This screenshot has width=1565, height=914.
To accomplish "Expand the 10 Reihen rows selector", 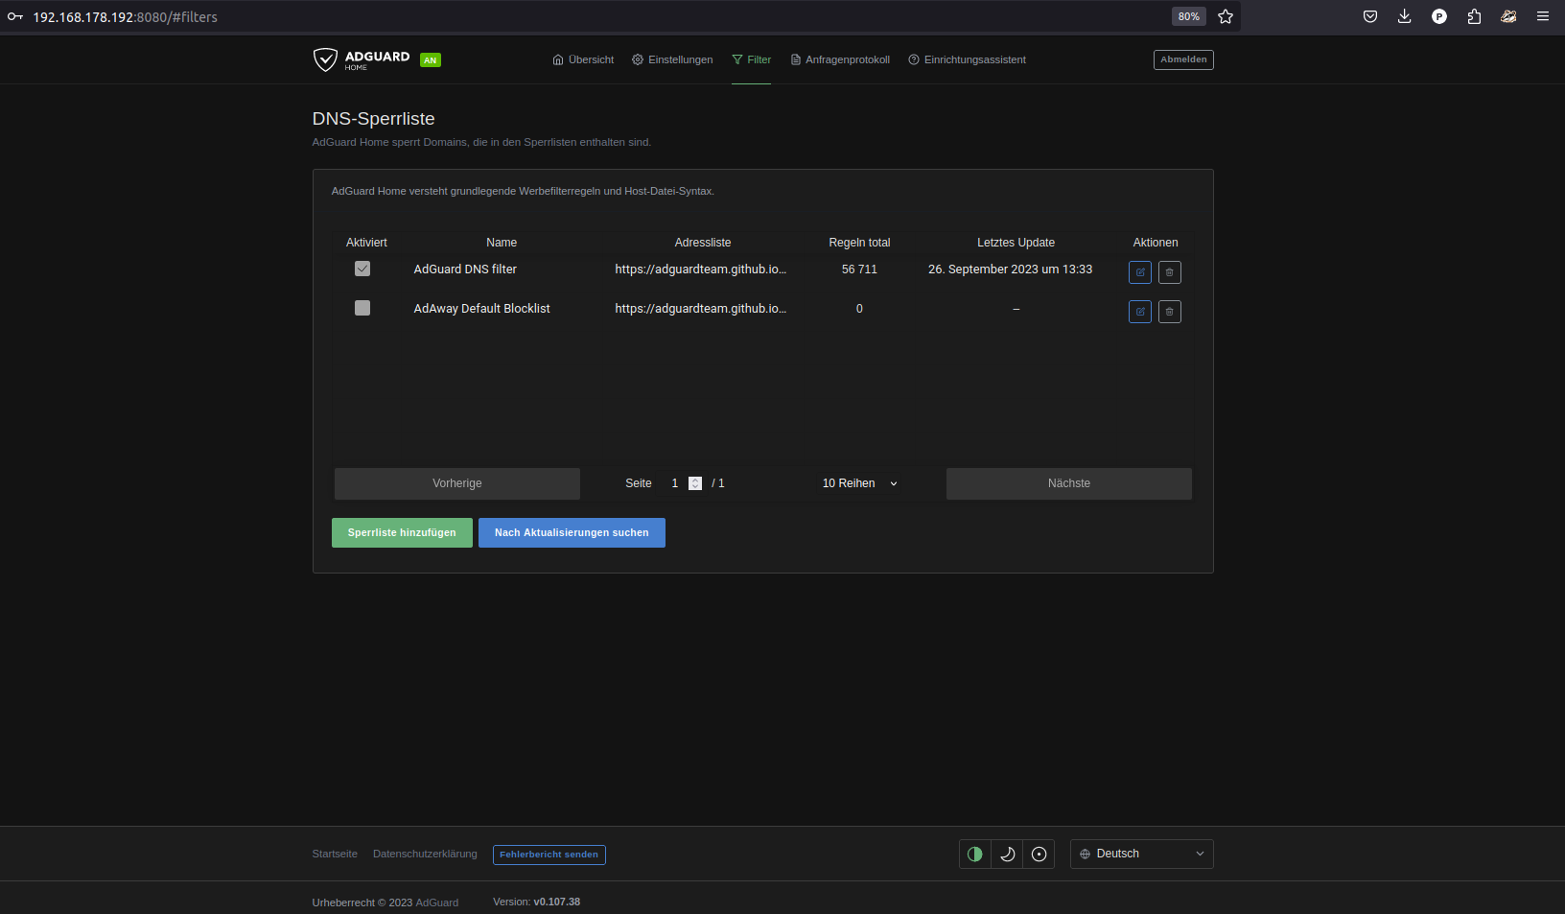I will tap(859, 484).
